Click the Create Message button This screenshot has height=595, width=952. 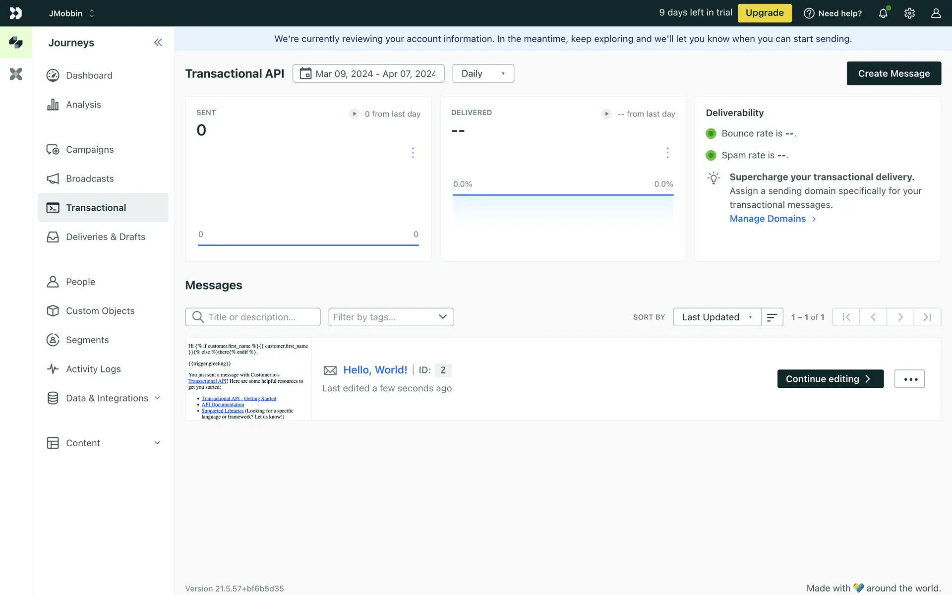click(893, 73)
